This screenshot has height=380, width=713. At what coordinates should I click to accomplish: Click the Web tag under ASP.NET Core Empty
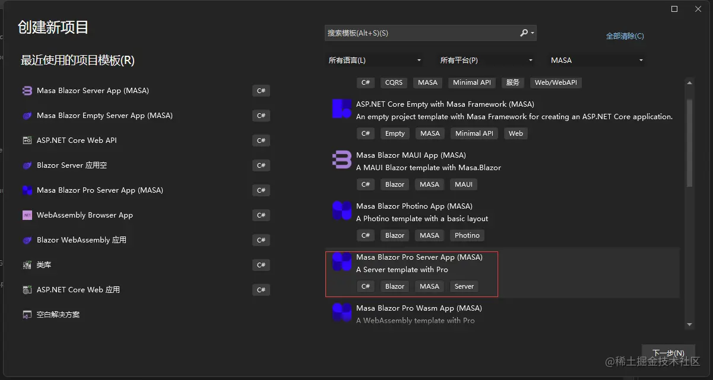[x=516, y=133]
